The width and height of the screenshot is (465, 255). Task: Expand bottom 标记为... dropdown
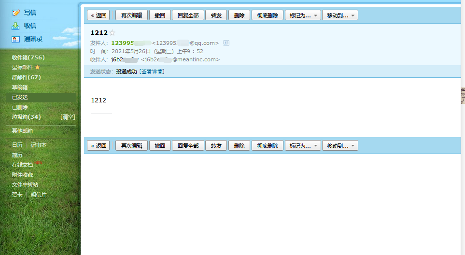coord(303,145)
